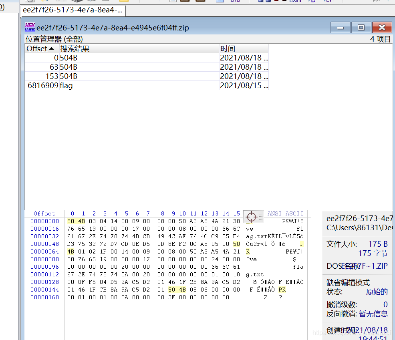The width and height of the screenshot is (395, 340).
Task: Click the ANSI ASCII column header
Action: [x=285, y=213]
